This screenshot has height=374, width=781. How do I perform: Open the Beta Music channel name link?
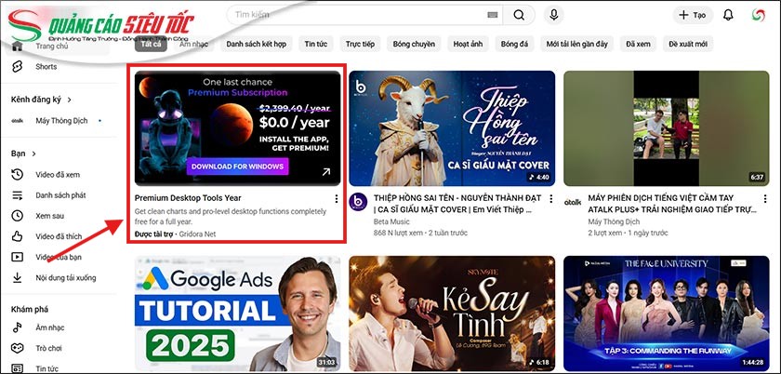[391, 221]
